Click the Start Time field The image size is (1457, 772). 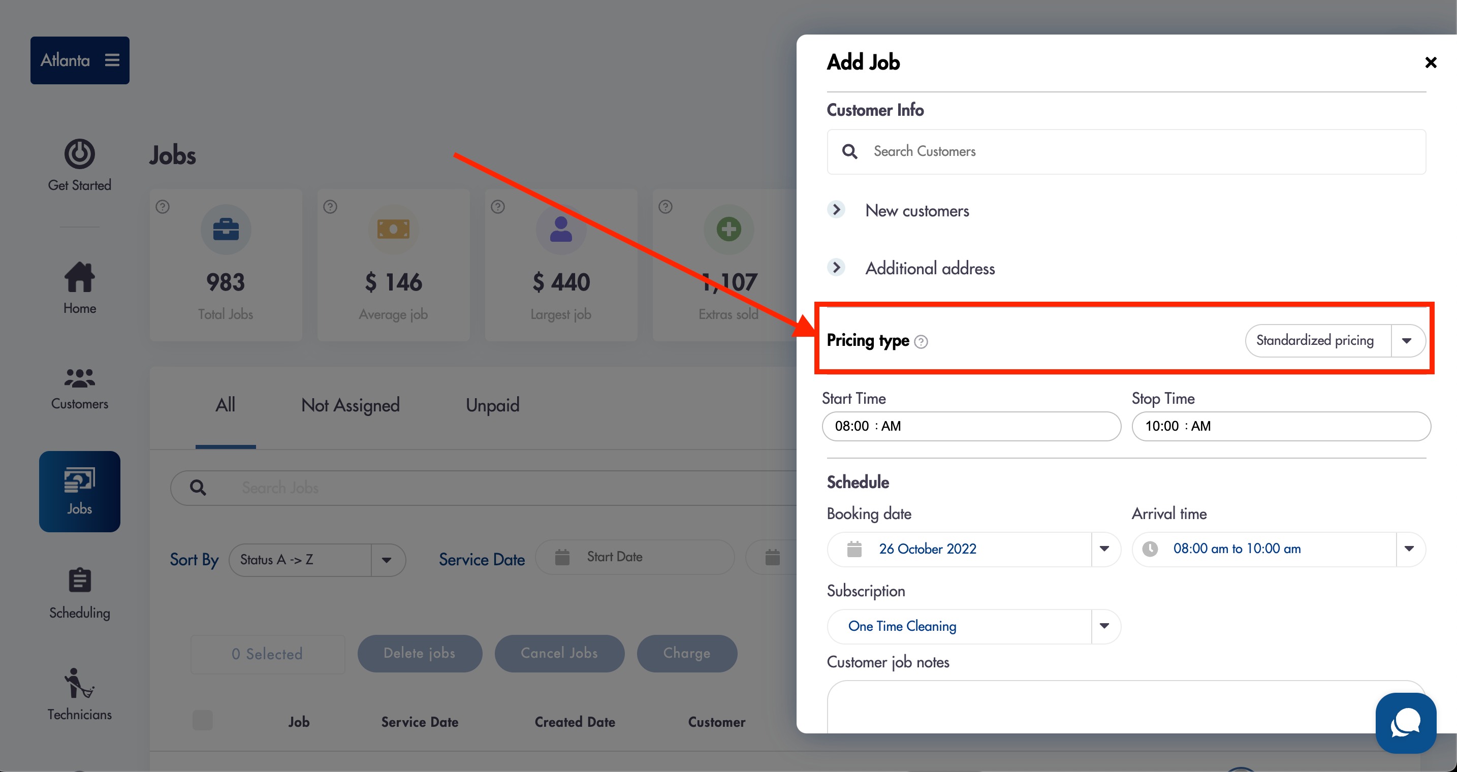971,426
